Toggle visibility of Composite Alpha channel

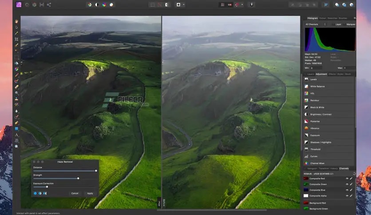[347, 196]
